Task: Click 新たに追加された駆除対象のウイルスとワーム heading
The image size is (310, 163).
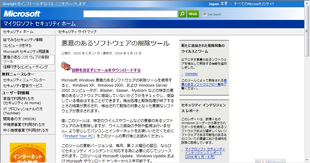Action: (x=203, y=49)
